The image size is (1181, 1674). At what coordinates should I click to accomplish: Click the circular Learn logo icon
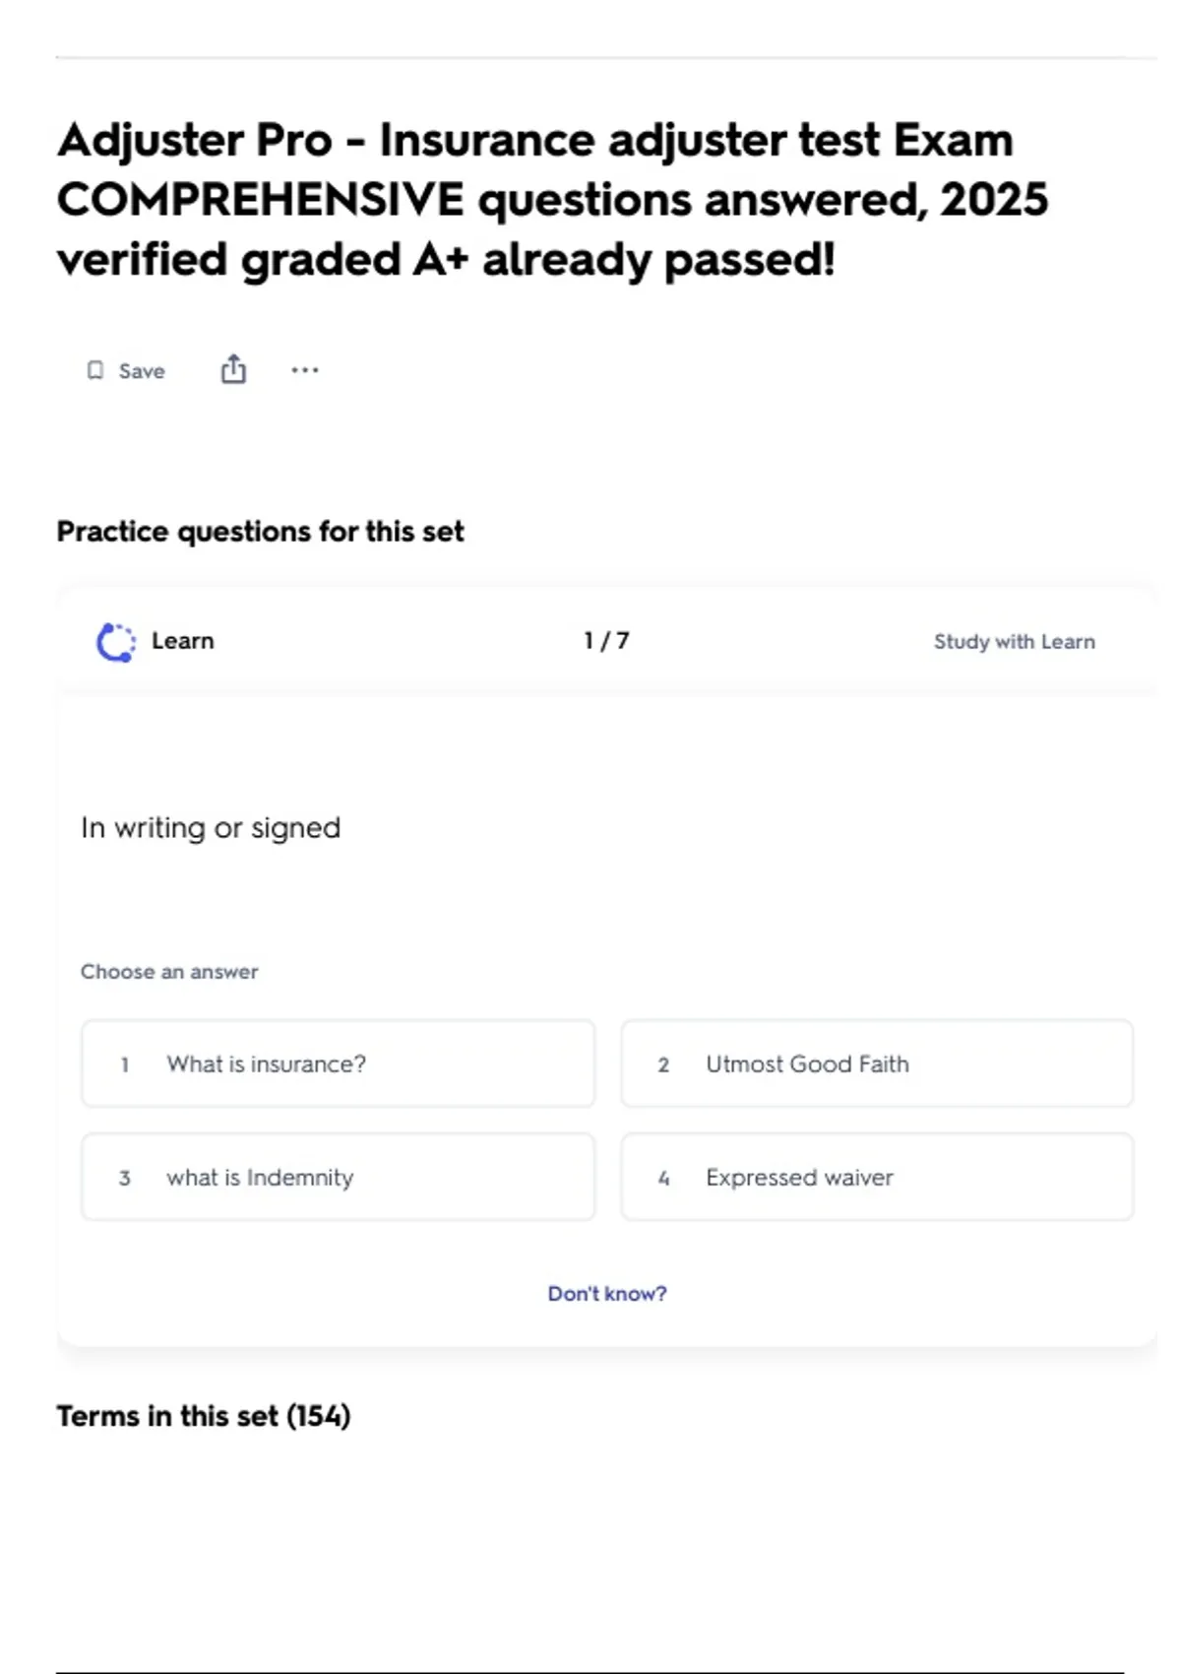pos(116,642)
